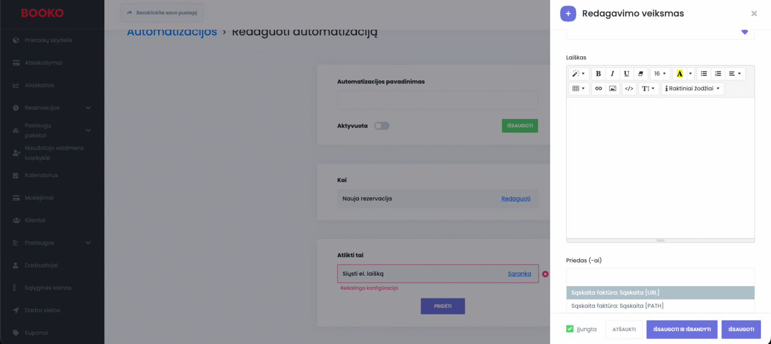
Task: Click the Atšaukti button
Action: point(624,329)
